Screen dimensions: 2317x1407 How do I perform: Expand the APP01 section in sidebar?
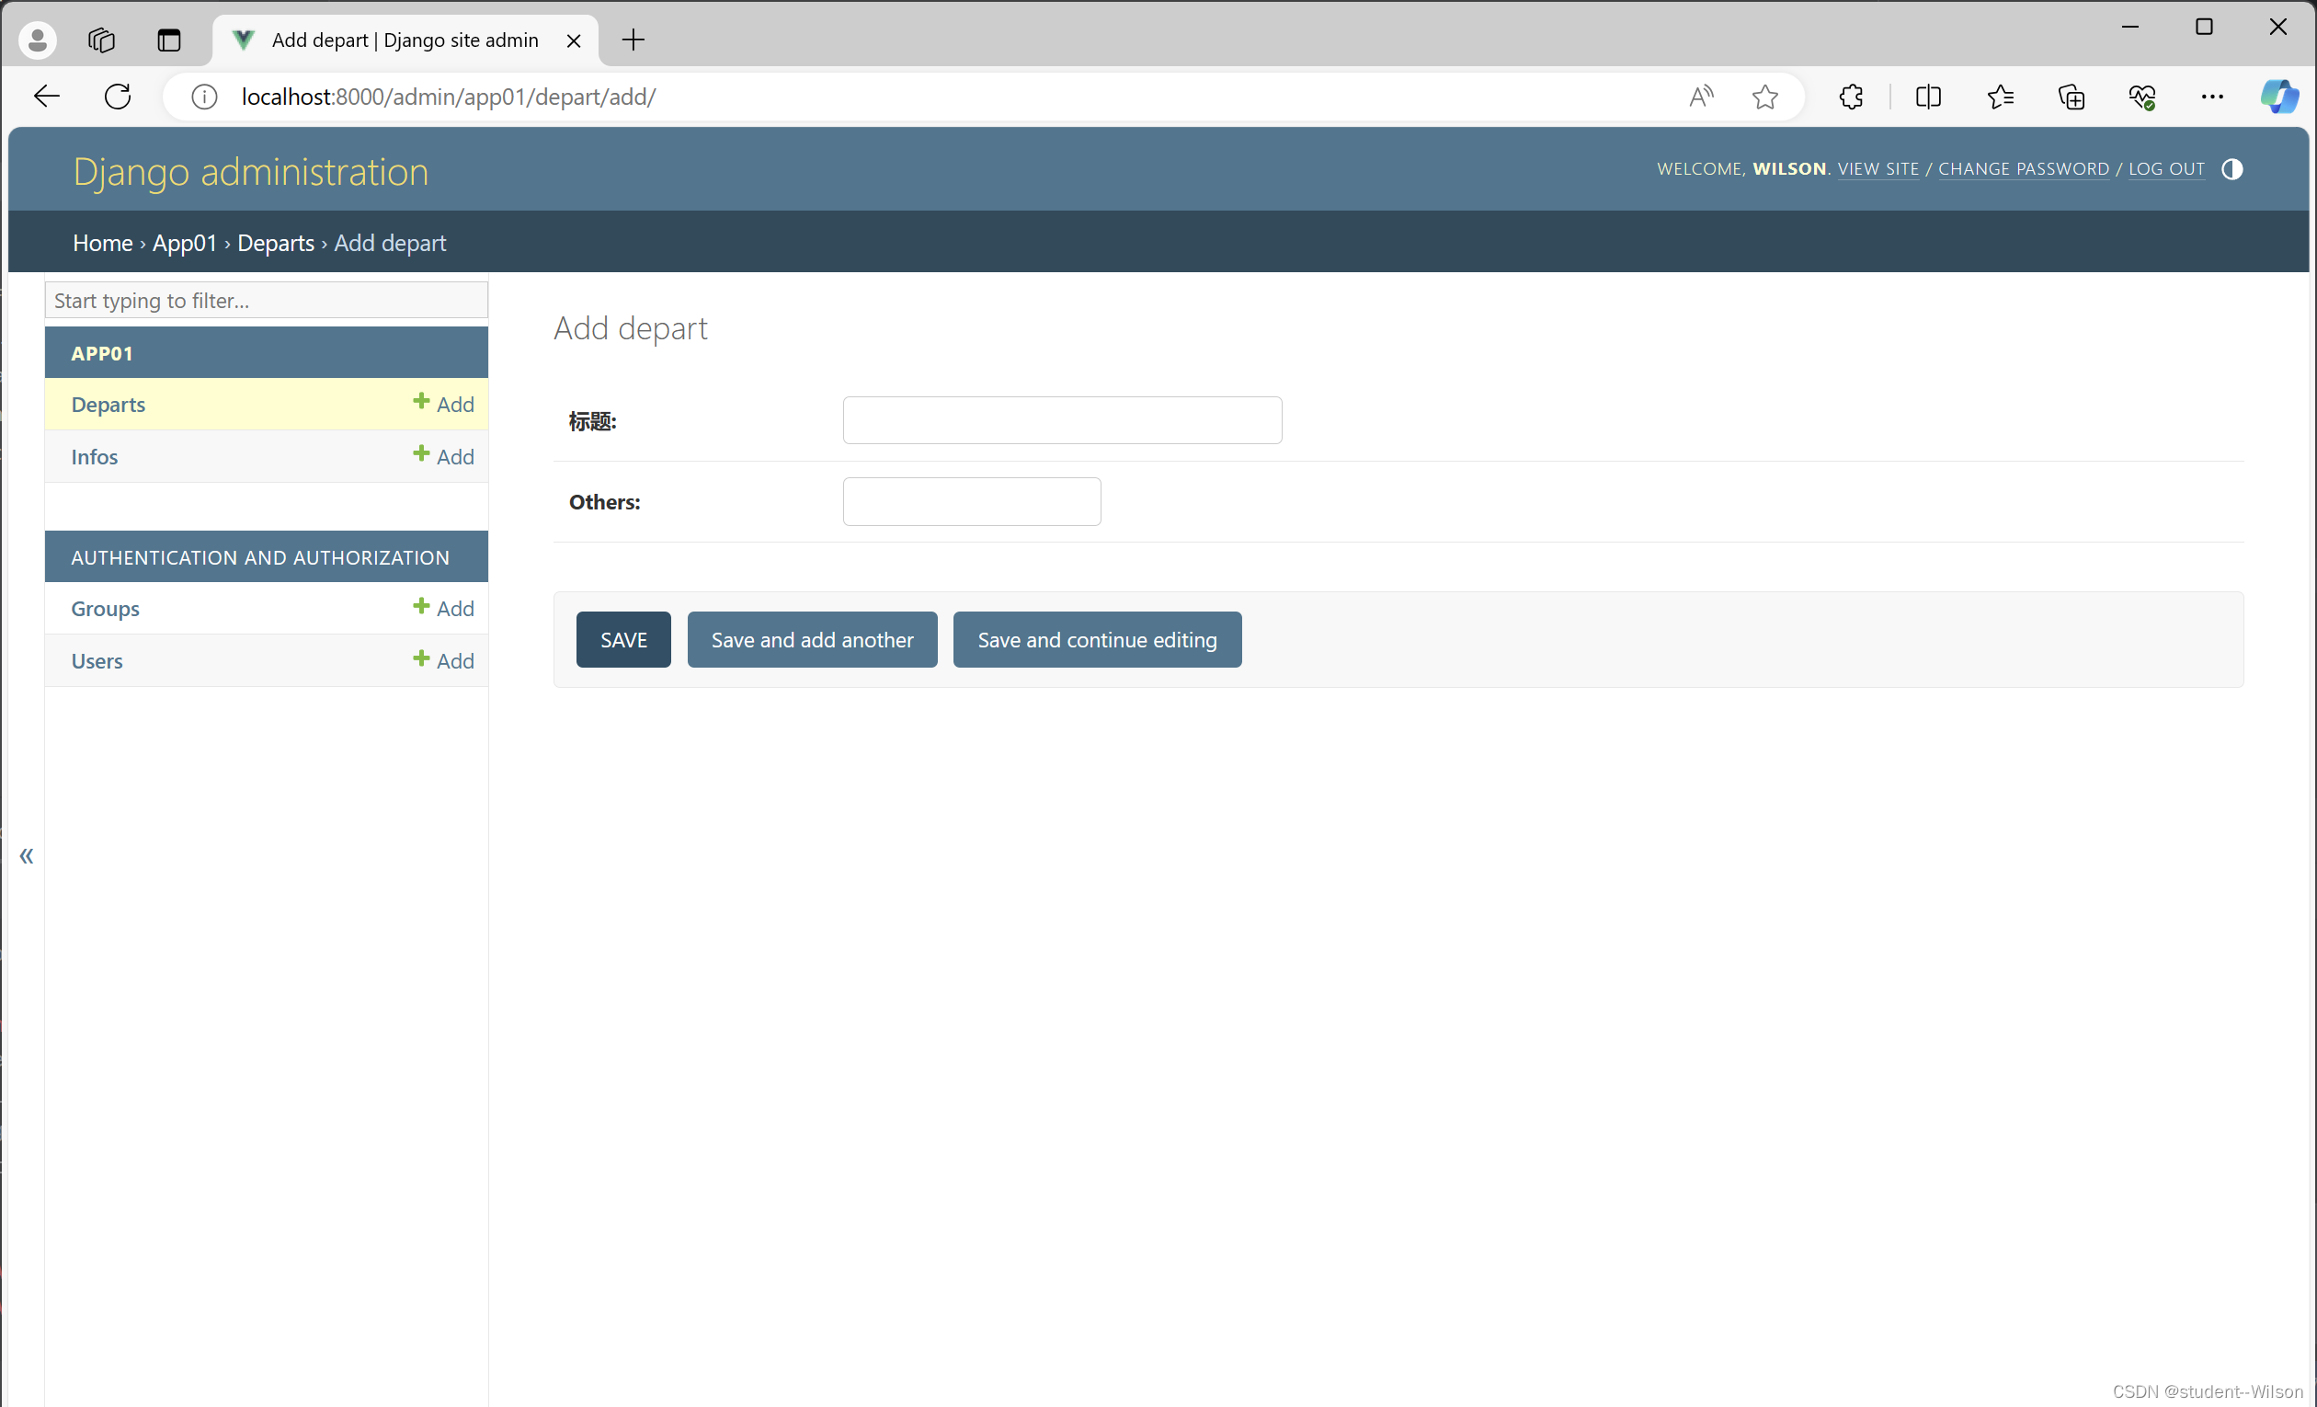(x=103, y=352)
